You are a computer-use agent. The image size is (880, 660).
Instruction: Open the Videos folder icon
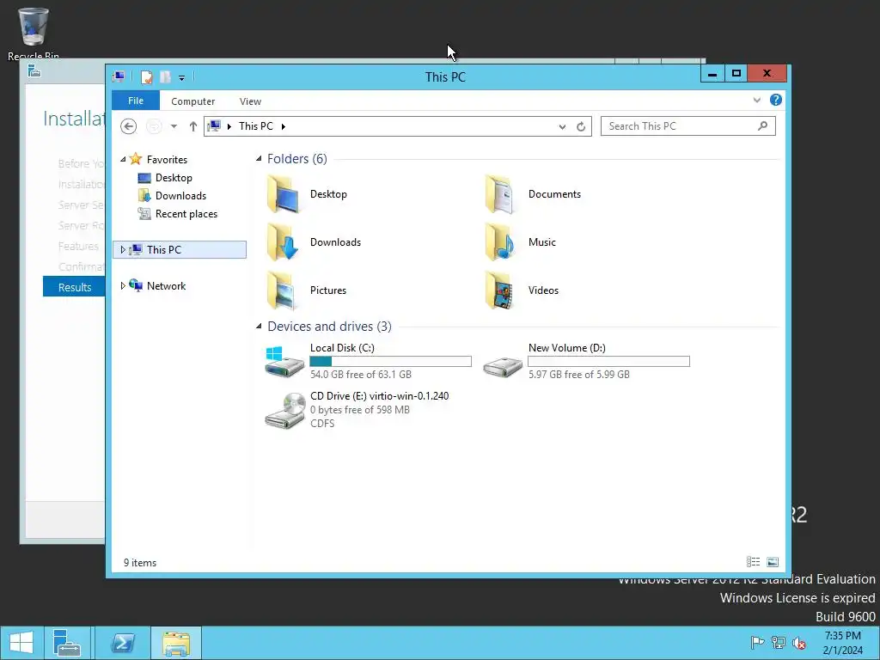[500, 290]
